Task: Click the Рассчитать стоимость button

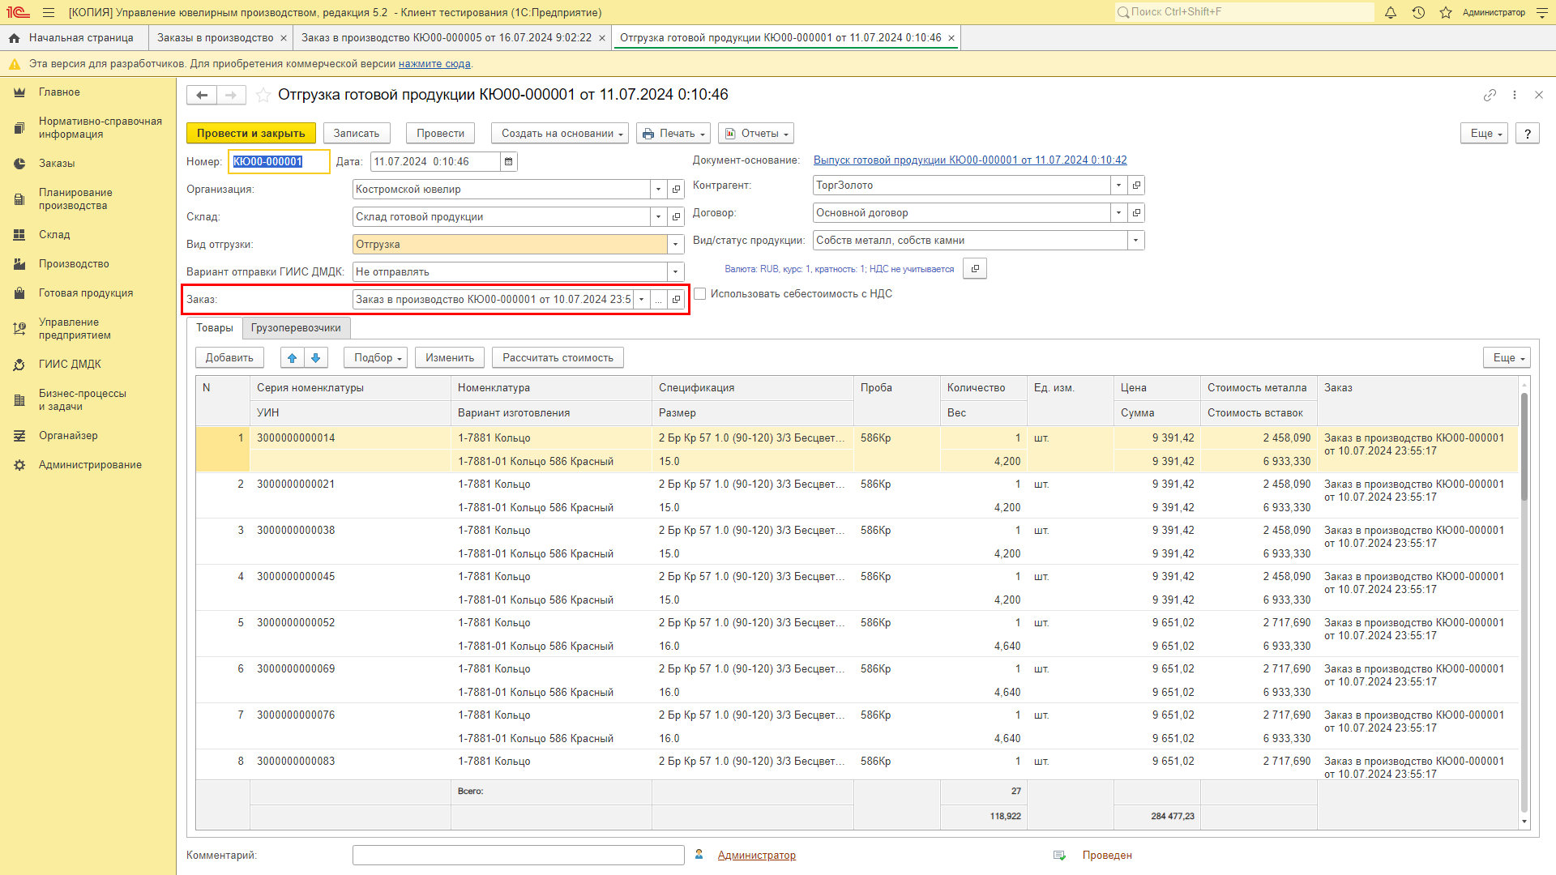Action: [x=558, y=358]
